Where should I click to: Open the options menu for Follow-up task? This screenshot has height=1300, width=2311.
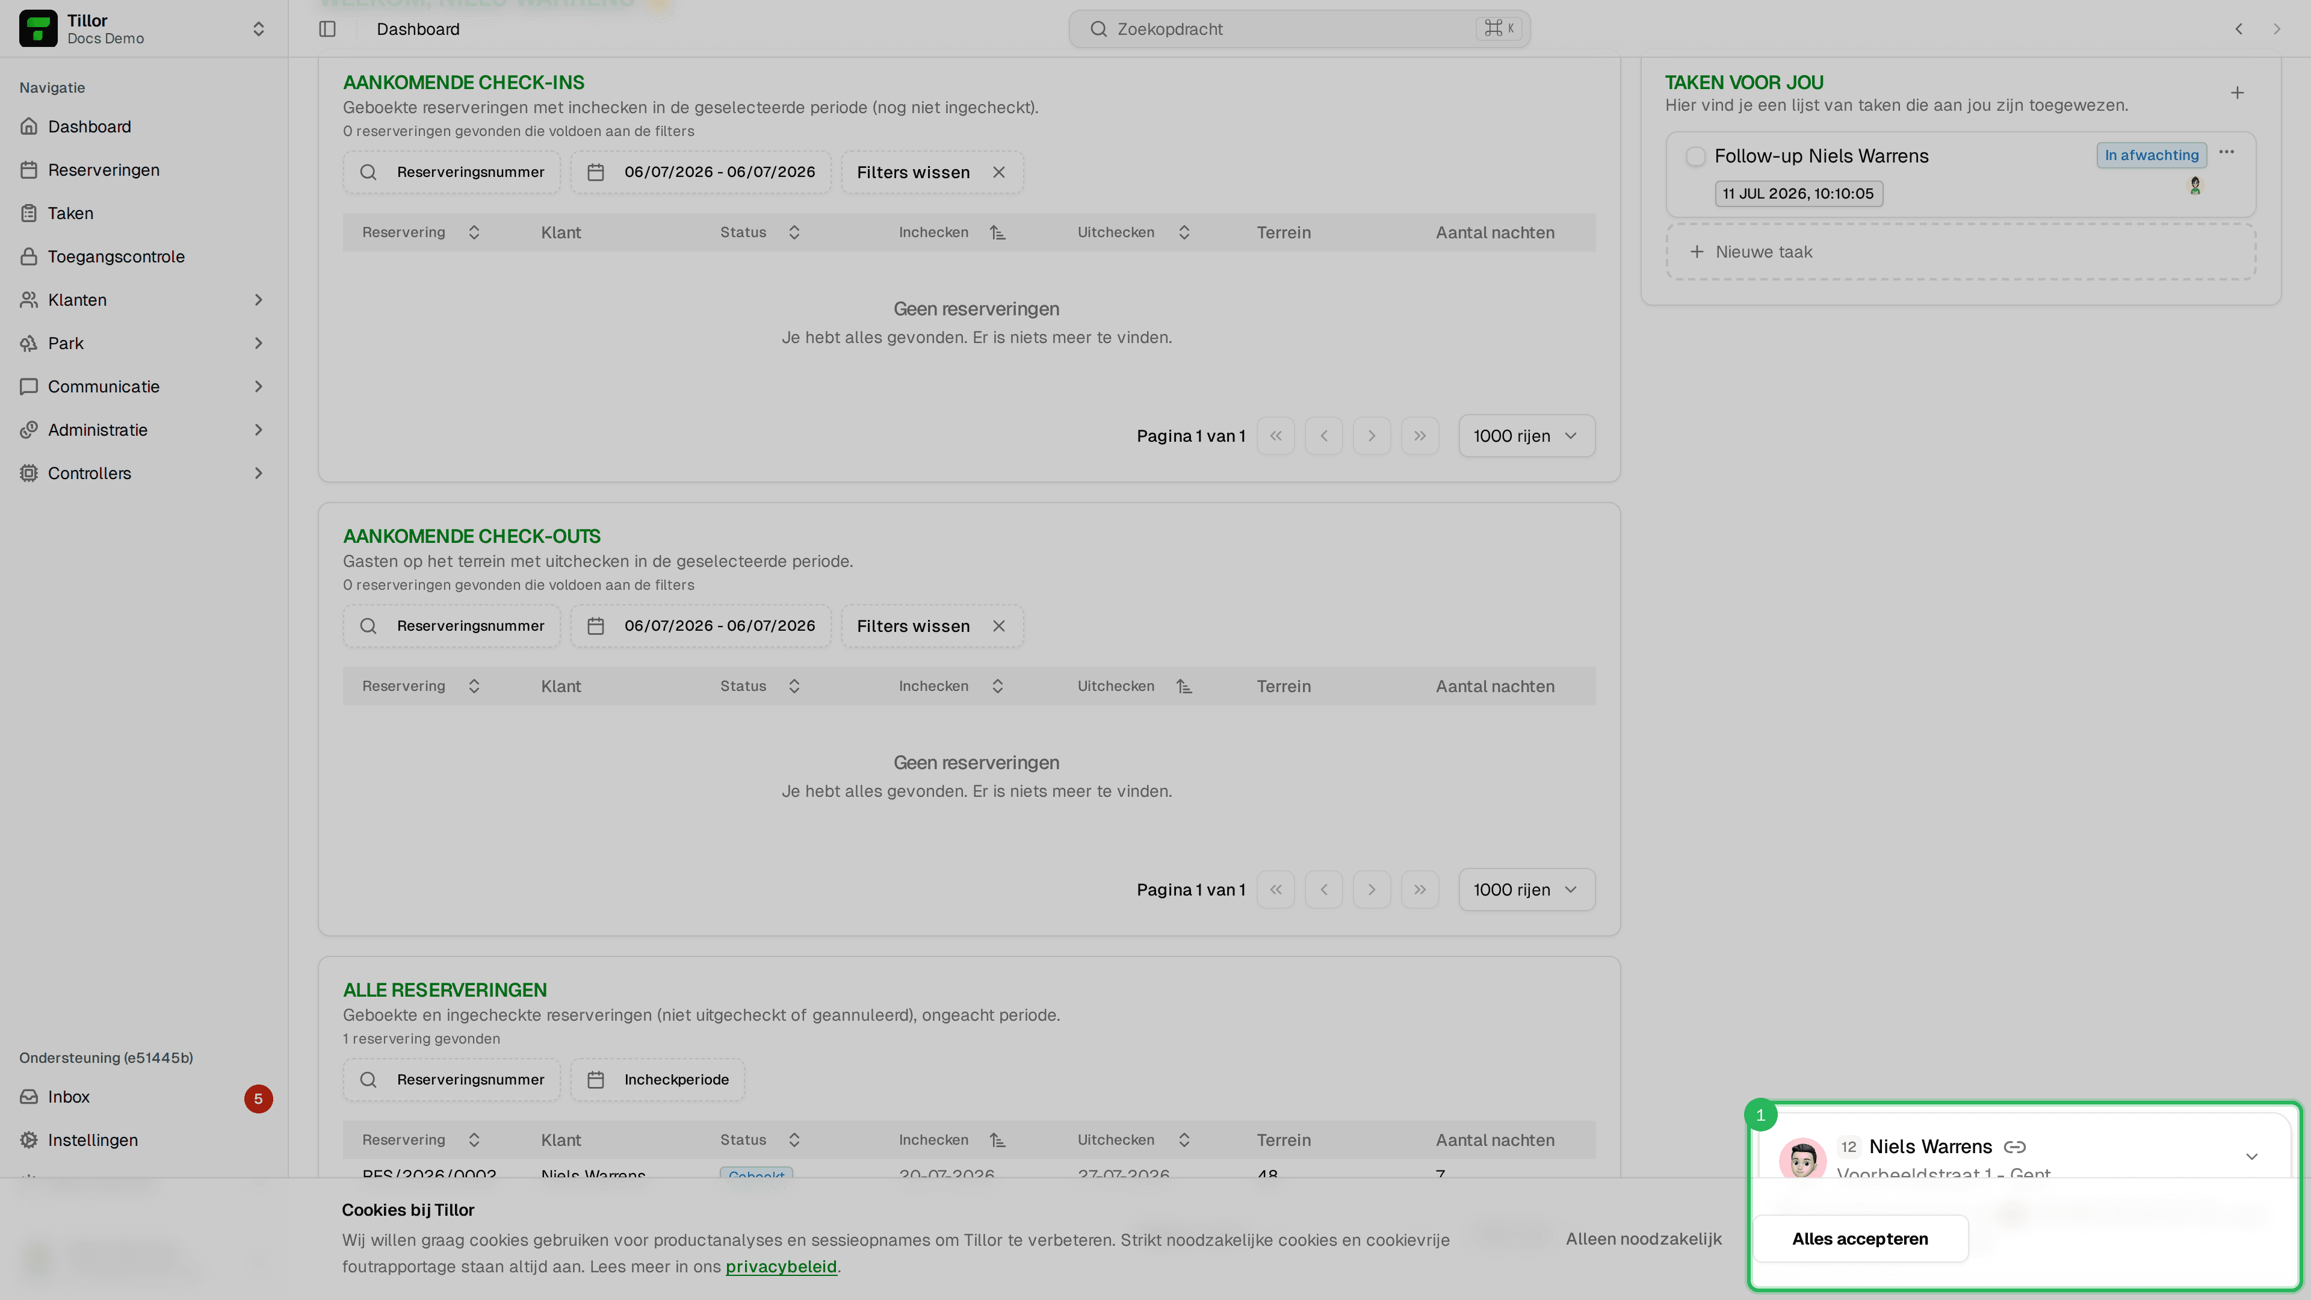coord(2227,152)
